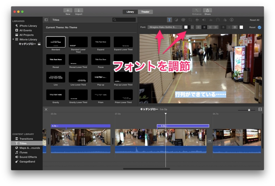Open iTunes in Content Library
Image resolution: width=275 pixels, height=186 pixels.
point(21,152)
